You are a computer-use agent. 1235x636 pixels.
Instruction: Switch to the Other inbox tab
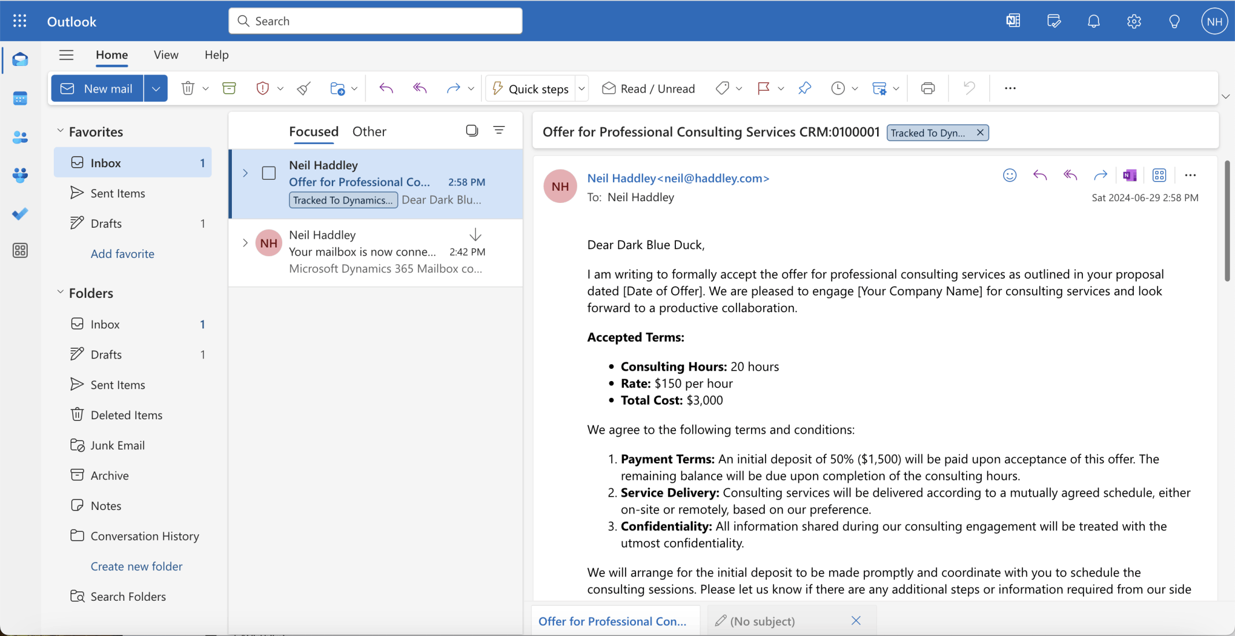click(x=369, y=131)
